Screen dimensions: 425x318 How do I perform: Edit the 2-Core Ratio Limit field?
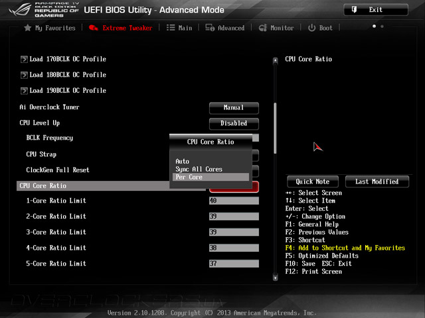coord(234,217)
